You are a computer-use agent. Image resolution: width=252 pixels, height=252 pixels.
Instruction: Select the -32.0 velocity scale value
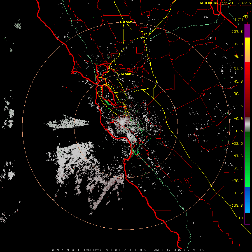pos(237,143)
